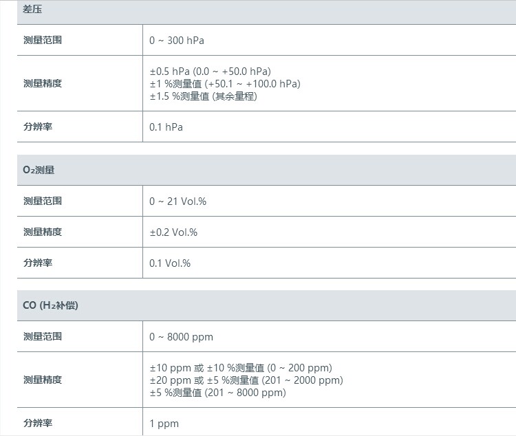
Task: Click 分辨率 label in the 差压 table
Action: click(38, 127)
